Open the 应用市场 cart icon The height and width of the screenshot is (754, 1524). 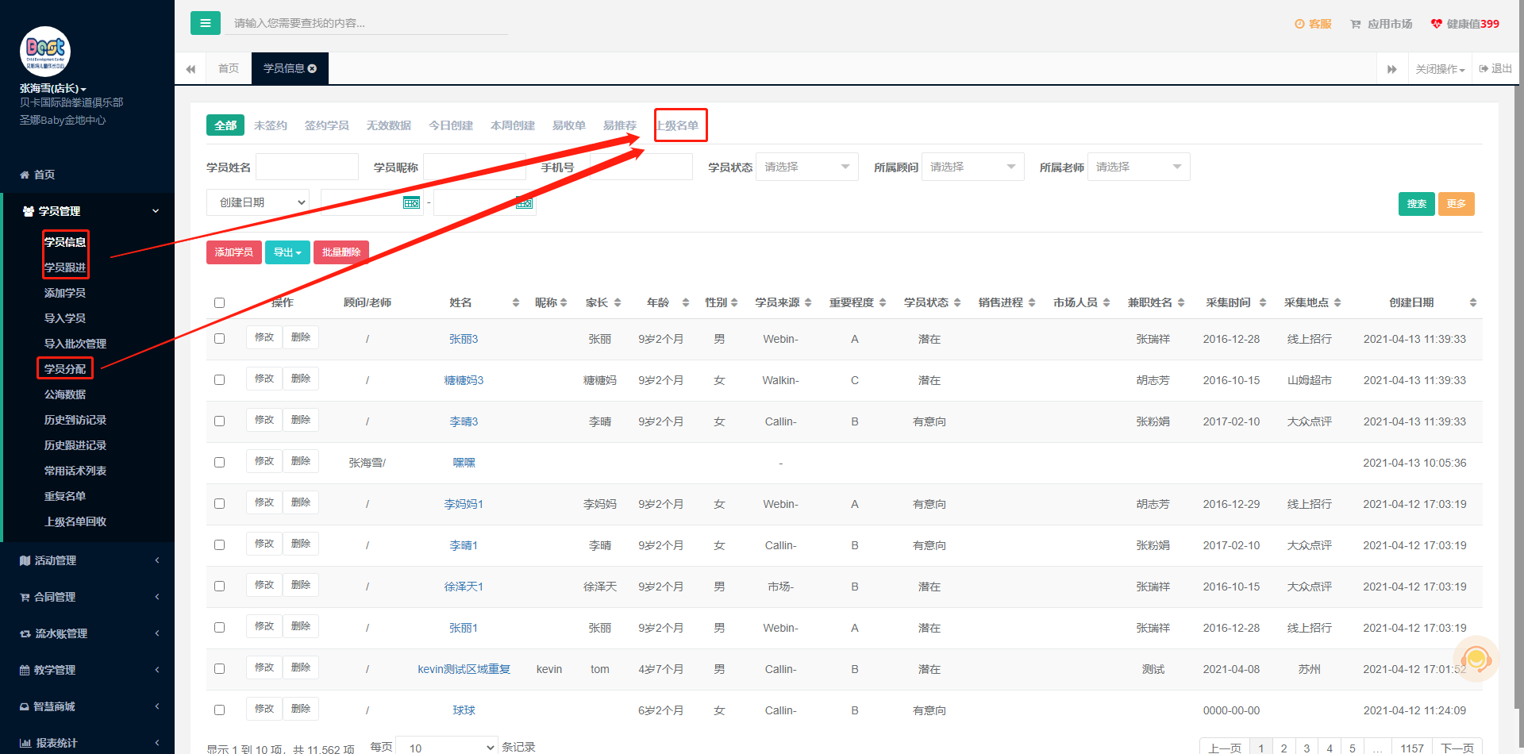pos(1356,24)
